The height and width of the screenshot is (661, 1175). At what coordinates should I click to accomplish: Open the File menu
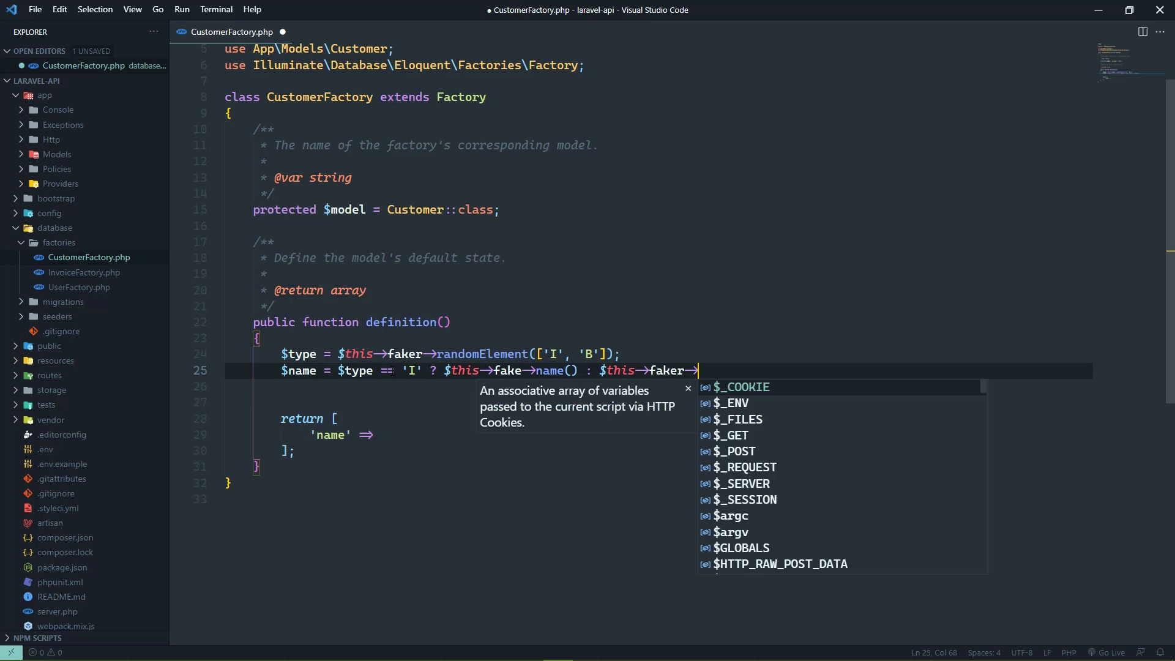coord(35,9)
